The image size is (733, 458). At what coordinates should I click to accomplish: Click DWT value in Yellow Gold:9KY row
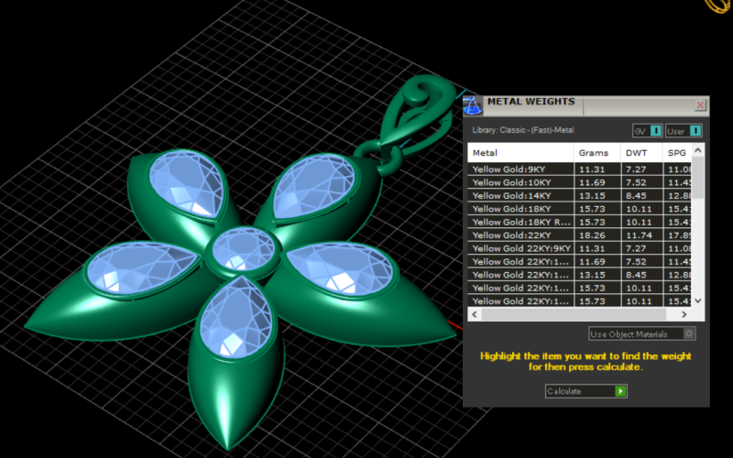click(x=641, y=169)
